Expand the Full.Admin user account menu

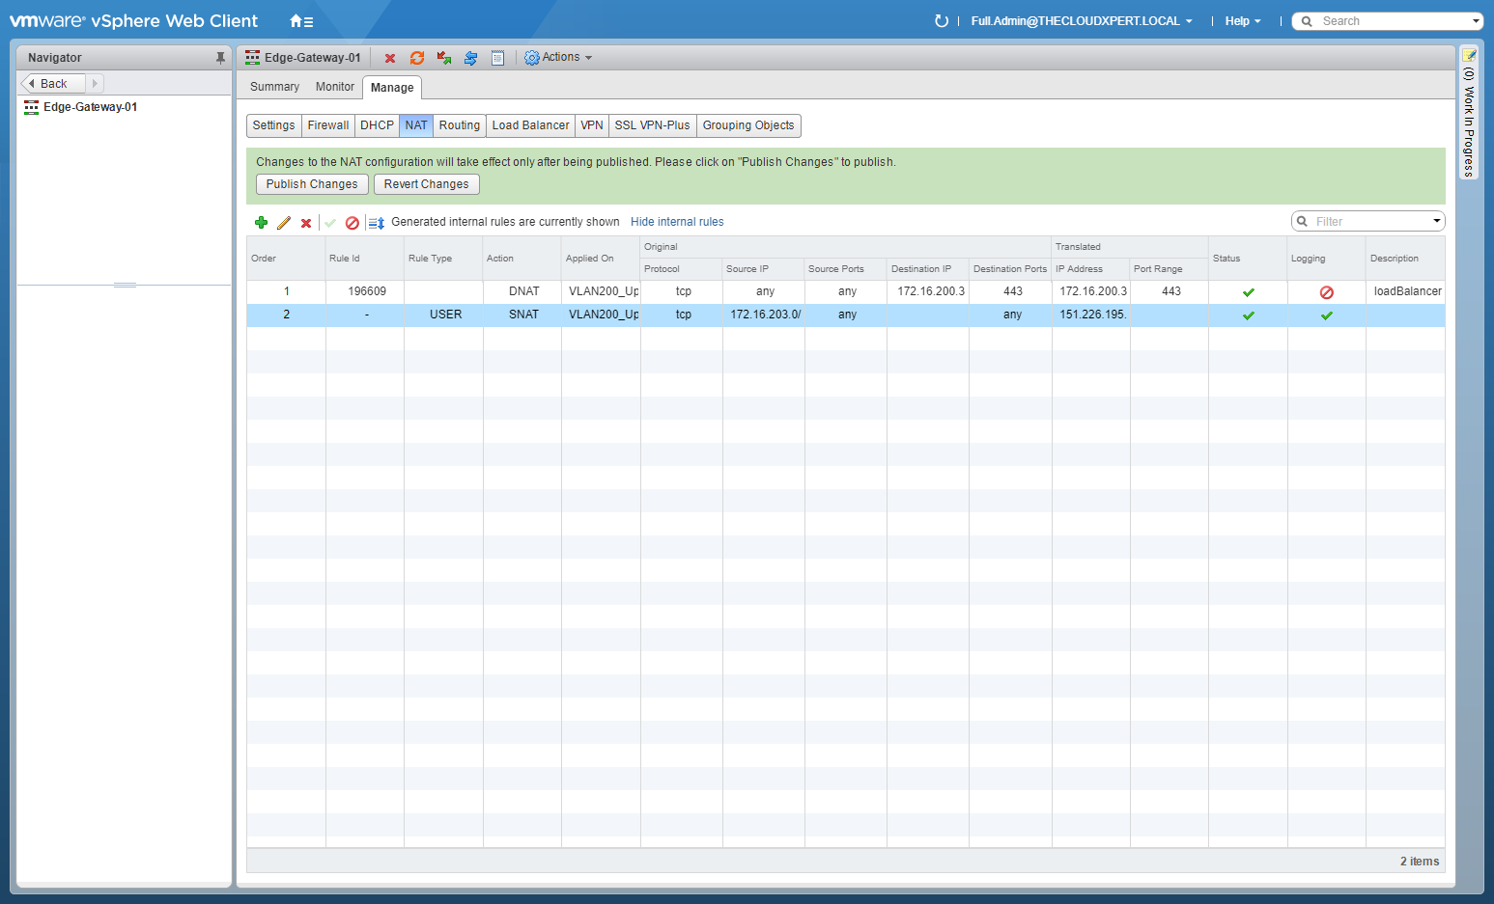coord(1081,21)
